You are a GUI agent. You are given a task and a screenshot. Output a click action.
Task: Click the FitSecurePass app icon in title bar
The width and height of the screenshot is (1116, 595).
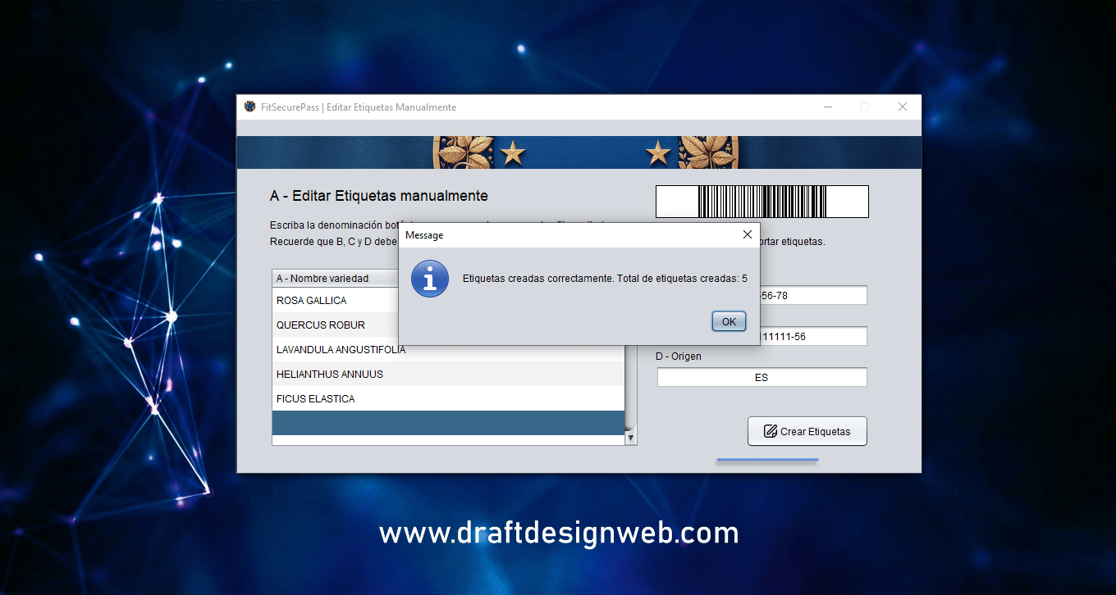250,107
